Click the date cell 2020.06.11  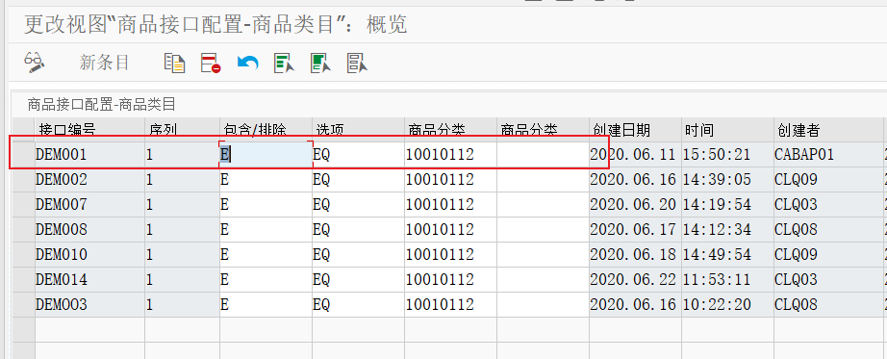[x=635, y=155]
